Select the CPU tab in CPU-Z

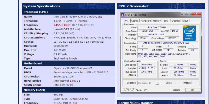click(x=126, y=21)
